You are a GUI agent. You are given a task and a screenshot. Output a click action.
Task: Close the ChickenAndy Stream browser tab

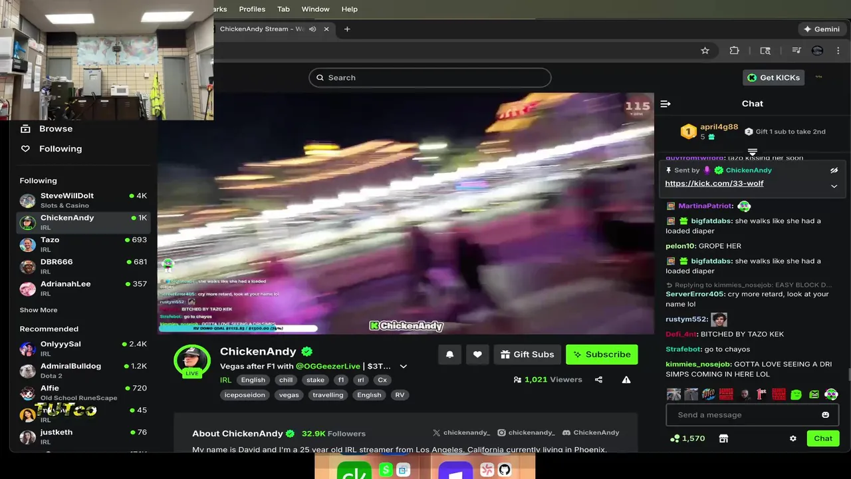(326, 29)
